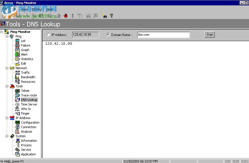Click the red hand Stop toolbar icon
Screen dimensions: 249x163
[66, 16]
